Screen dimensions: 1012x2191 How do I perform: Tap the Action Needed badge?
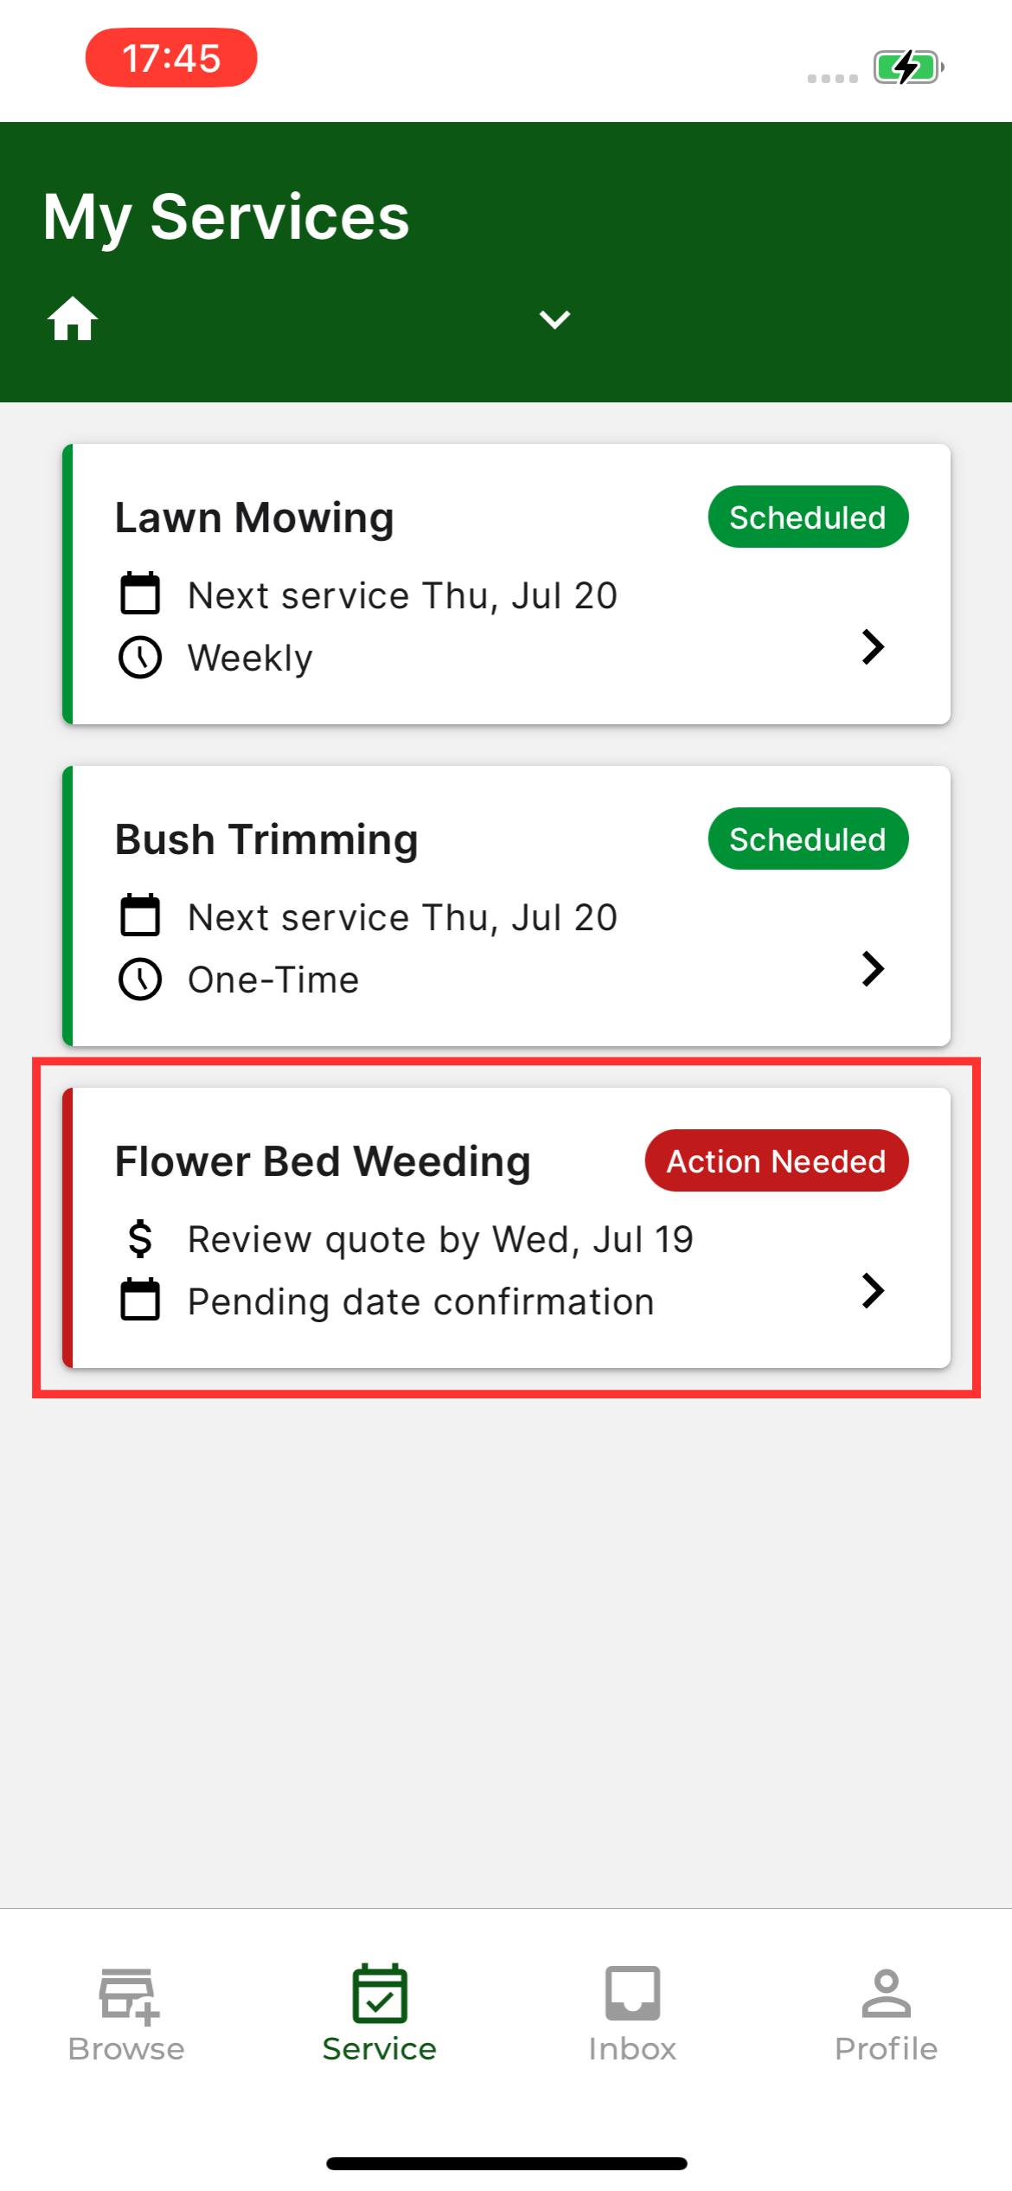pyautogui.click(x=777, y=1160)
